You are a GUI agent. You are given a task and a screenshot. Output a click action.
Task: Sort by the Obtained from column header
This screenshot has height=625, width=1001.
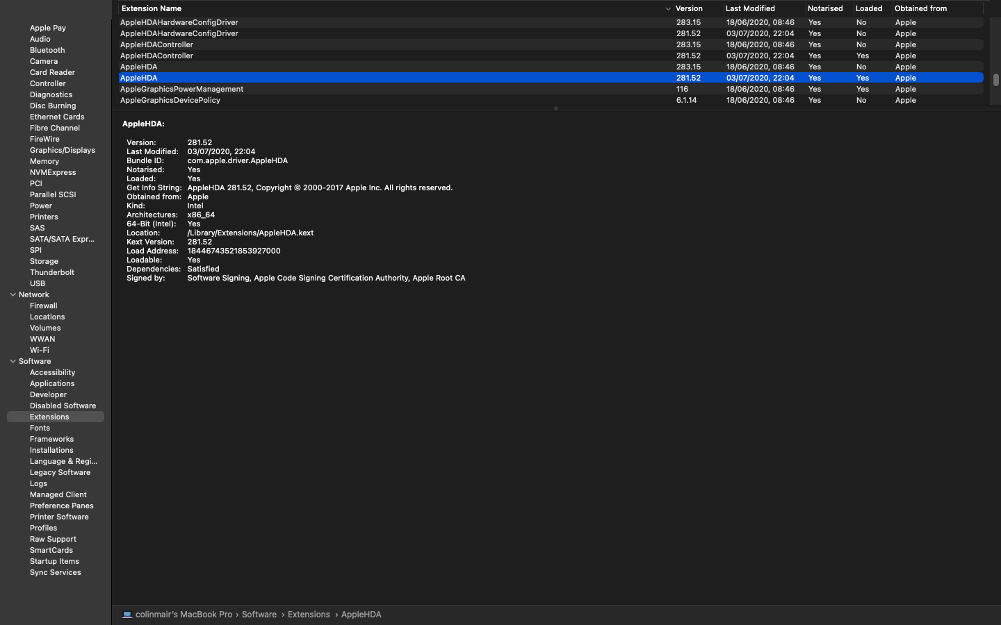[938, 8]
